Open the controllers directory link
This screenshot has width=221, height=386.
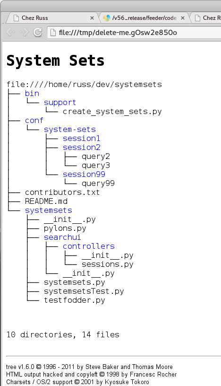(89, 246)
